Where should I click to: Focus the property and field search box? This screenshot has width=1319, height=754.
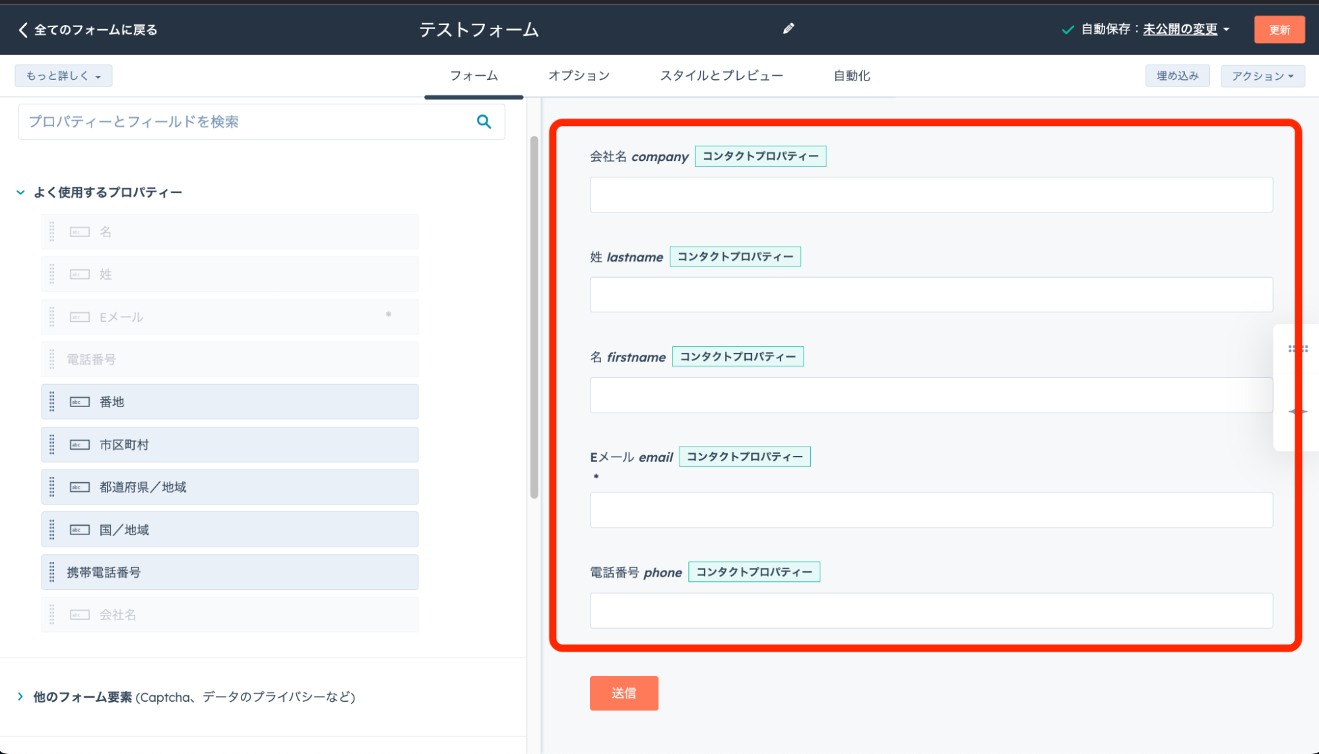pos(261,121)
